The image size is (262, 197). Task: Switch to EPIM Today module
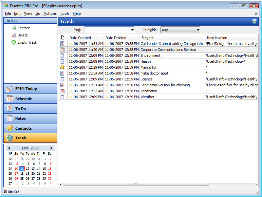[x=30, y=89]
